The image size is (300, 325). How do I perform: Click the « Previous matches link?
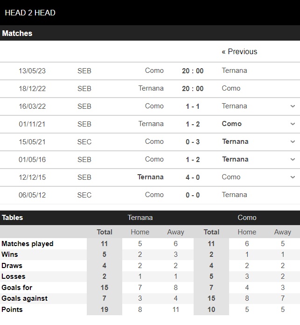click(239, 51)
